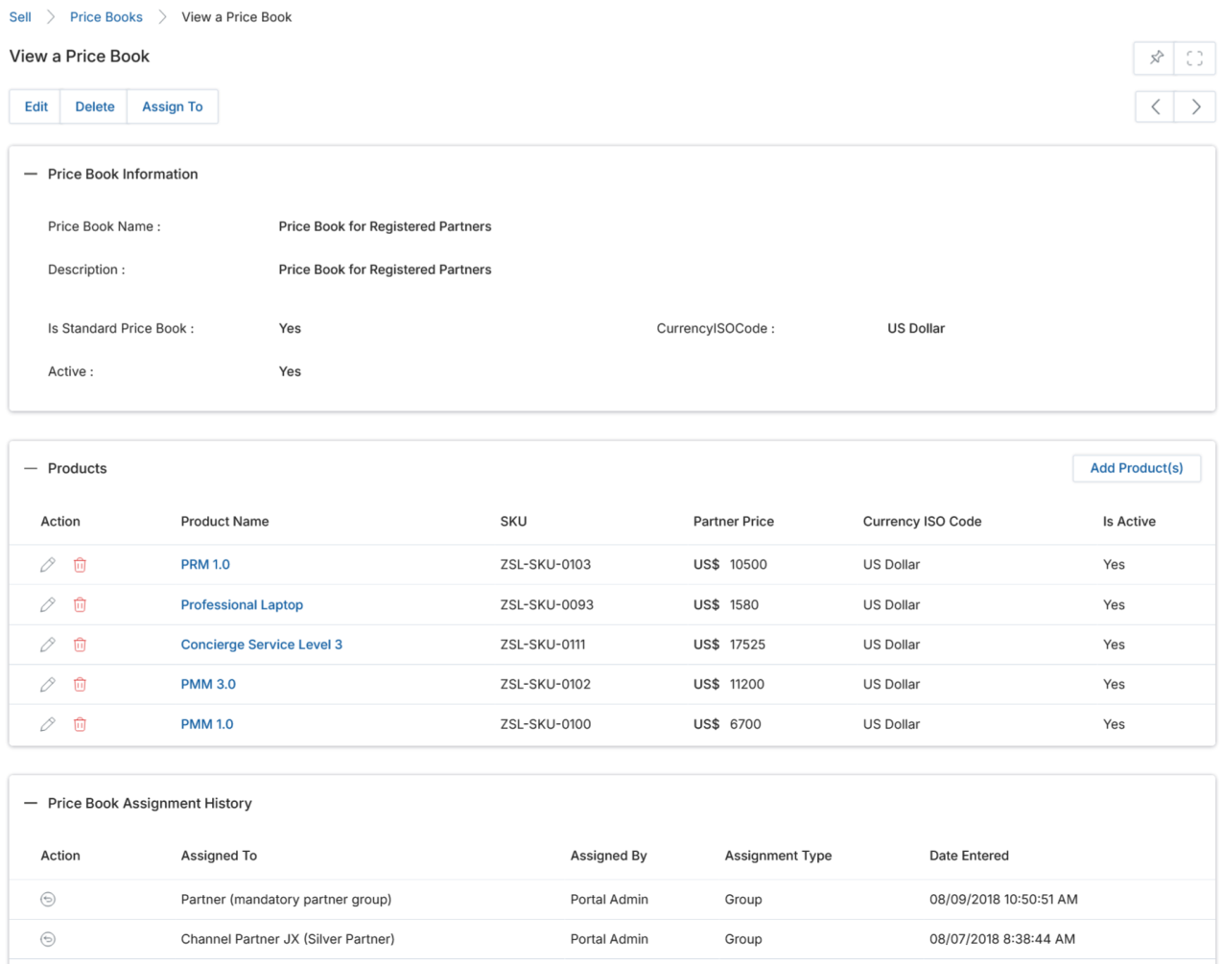Select SKU value ZSL-SKU-0111
This screenshot has height=964, width=1222.
pos(543,645)
